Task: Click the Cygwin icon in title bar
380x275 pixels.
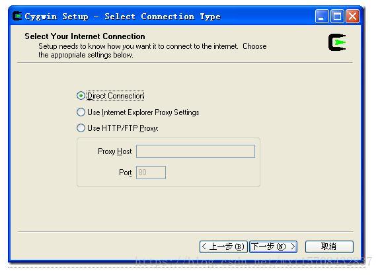Action: click(17, 16)
